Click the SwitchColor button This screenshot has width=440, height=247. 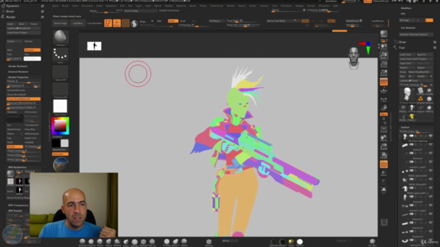click(60, 150)
